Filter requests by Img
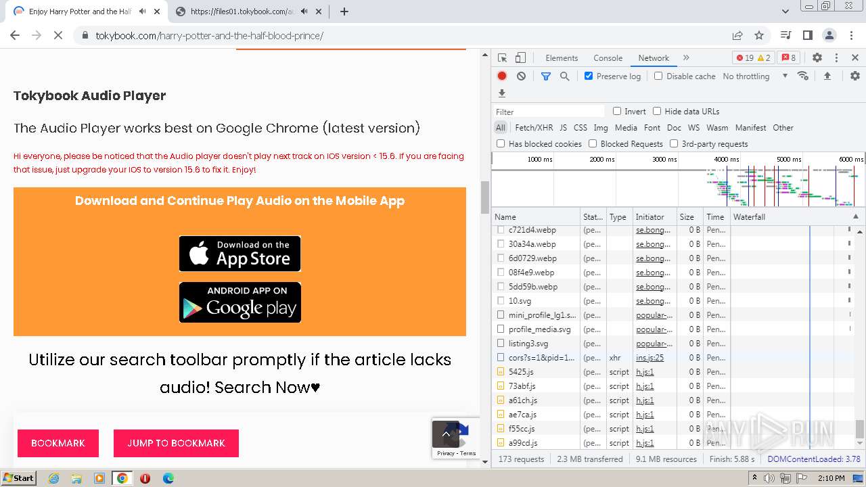This screenshot has width=866, height=487. tap(601, 127)
